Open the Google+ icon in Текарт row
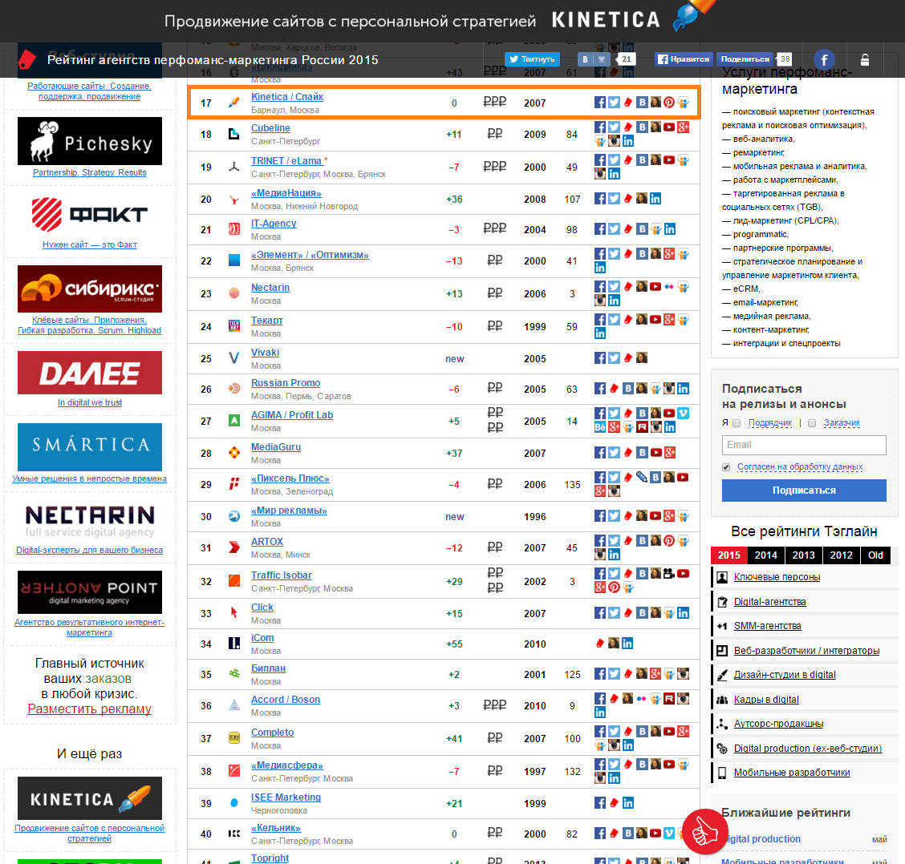The image size is (905, 864). (669, 319)
